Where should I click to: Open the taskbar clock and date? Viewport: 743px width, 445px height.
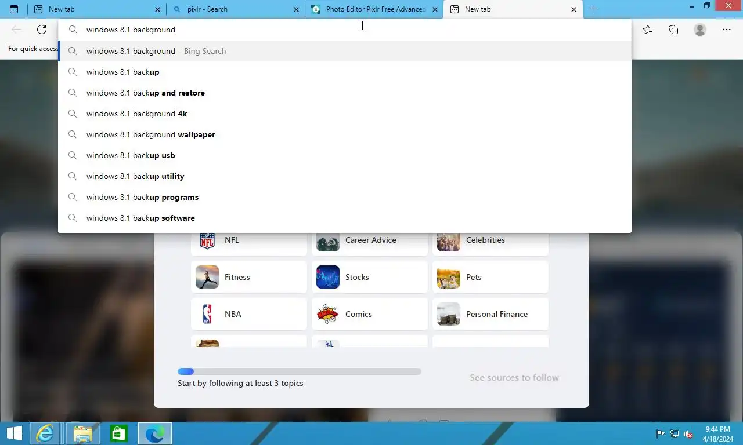point(717,434)
